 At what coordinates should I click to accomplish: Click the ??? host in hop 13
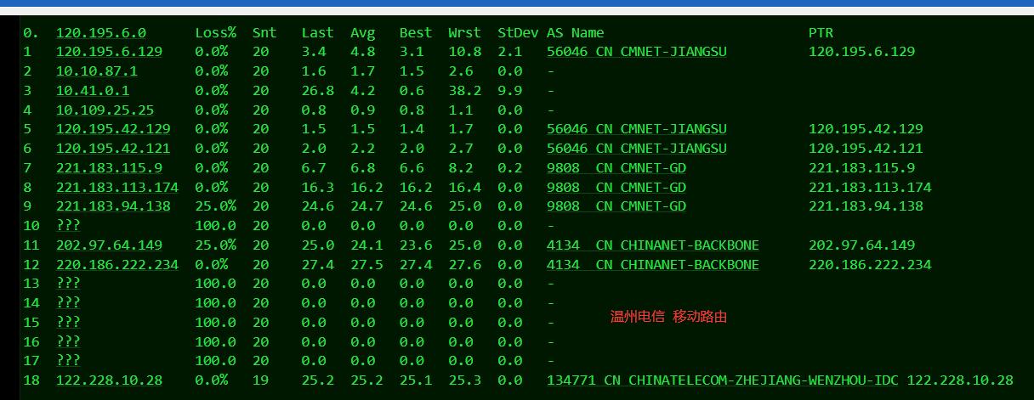68,283
